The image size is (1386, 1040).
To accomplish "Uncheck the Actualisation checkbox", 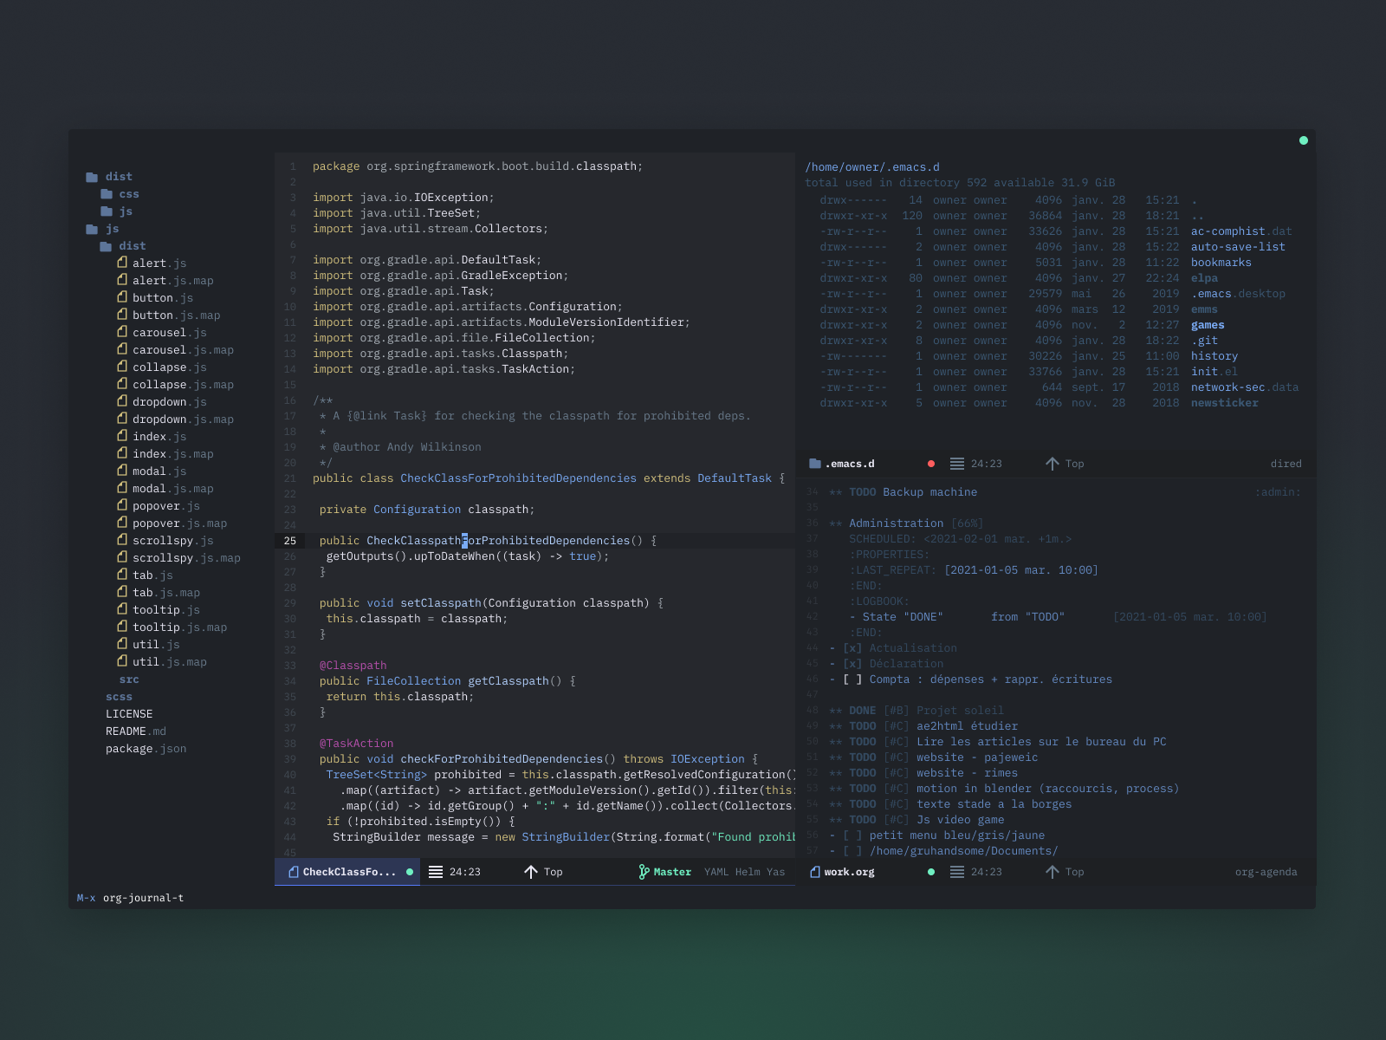I will tap(853, 647).
